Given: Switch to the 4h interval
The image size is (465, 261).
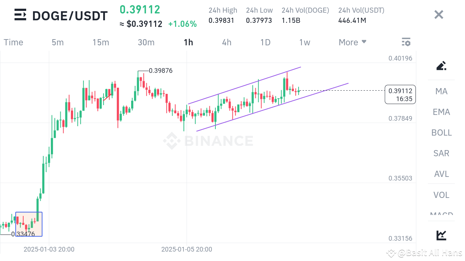Looking at the screenshot, I should click(x=226, y=42).
